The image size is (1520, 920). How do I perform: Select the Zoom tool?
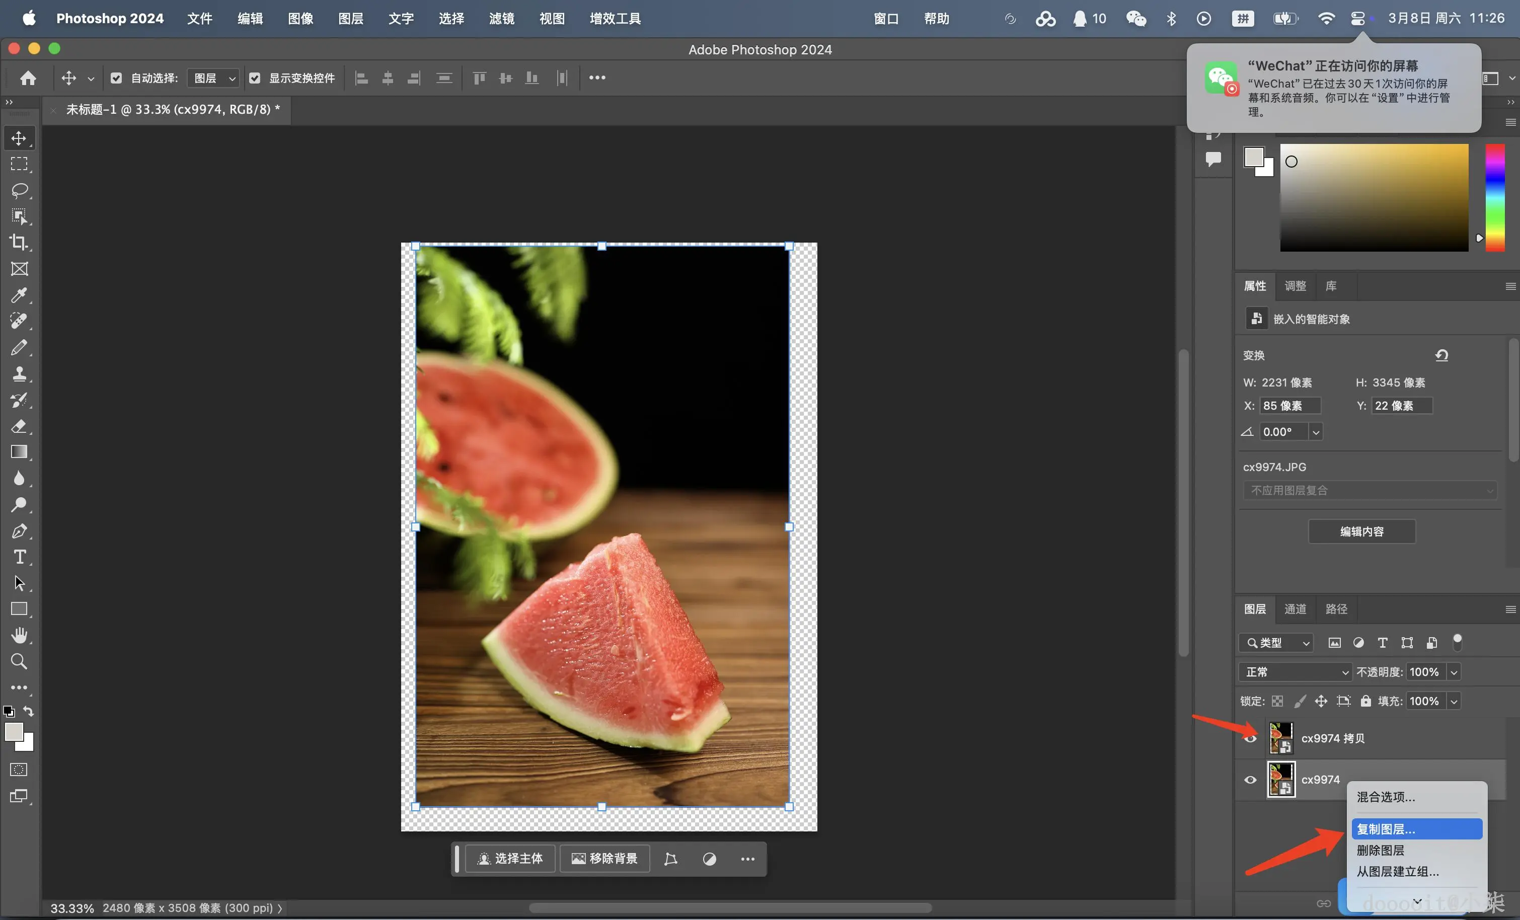tap(19, 661)
